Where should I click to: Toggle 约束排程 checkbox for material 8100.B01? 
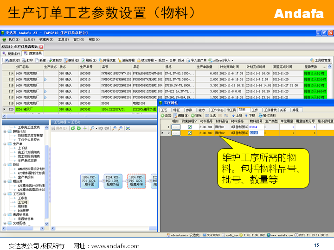tap(189, 127)
